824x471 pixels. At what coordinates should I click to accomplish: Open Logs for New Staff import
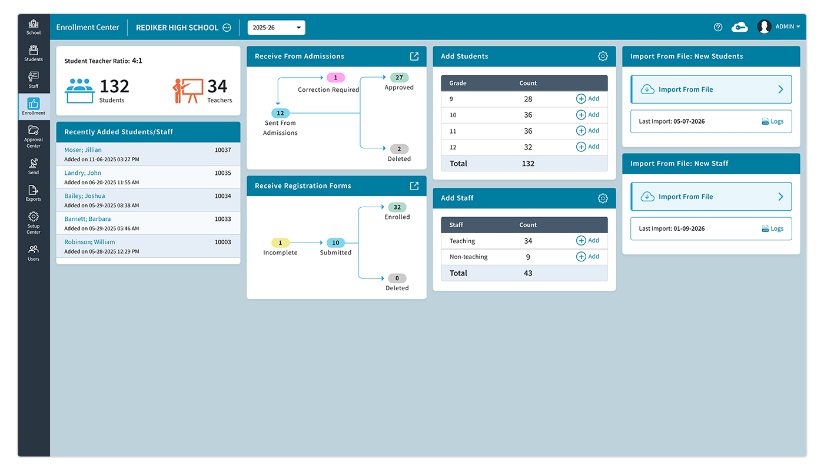click(773, 228)
